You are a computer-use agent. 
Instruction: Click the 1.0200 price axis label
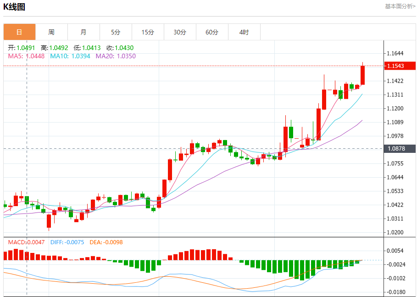coord(395,232)
